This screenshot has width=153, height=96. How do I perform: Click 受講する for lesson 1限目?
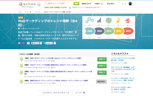102,59
